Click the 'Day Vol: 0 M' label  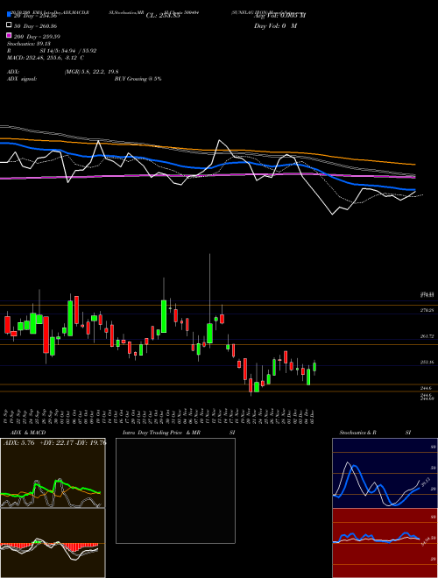click(275, 25)
